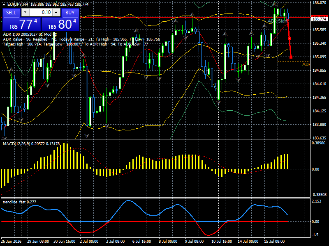Click the 29 Jun 08:00 time label
This screenshot has width=329, height=246.
tap(38, 241)
